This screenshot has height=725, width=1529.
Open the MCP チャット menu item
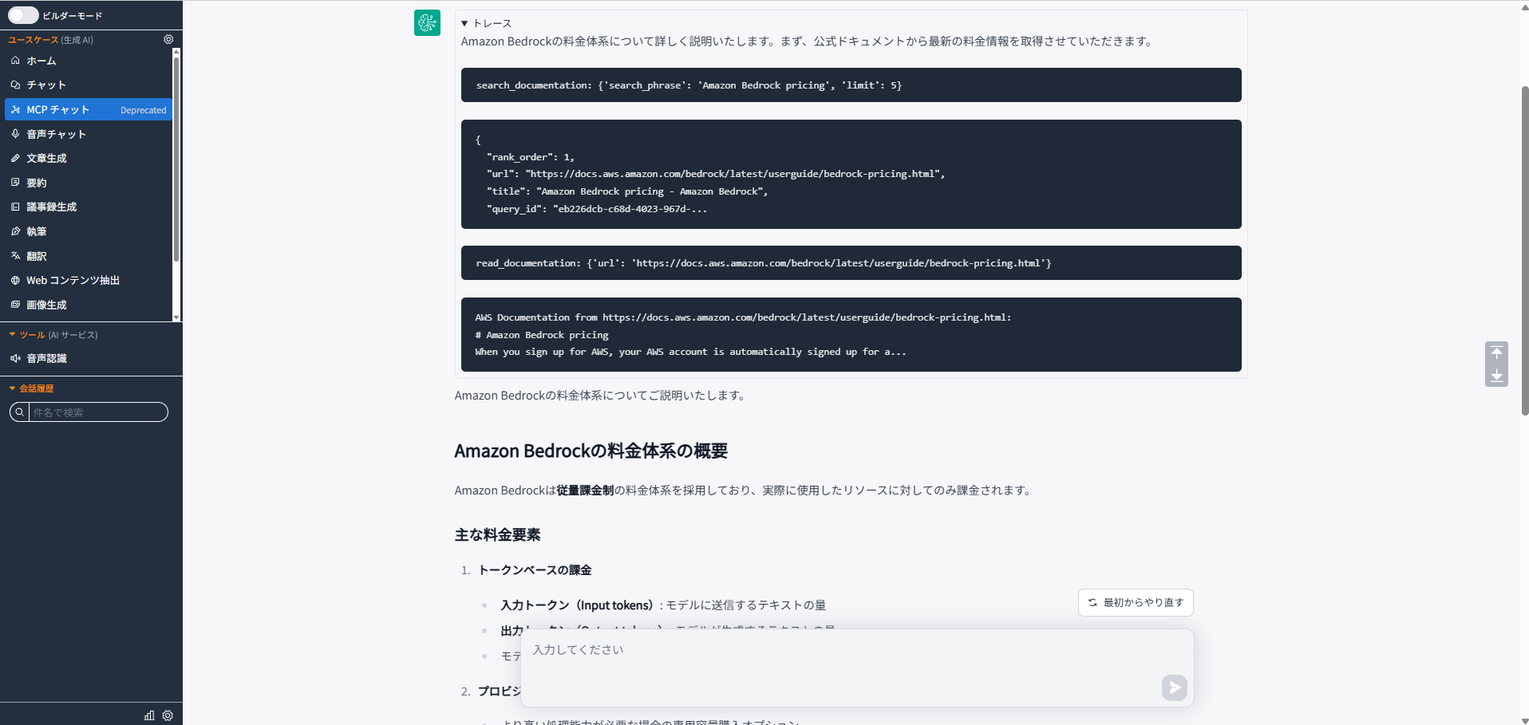tap(89, 109)
